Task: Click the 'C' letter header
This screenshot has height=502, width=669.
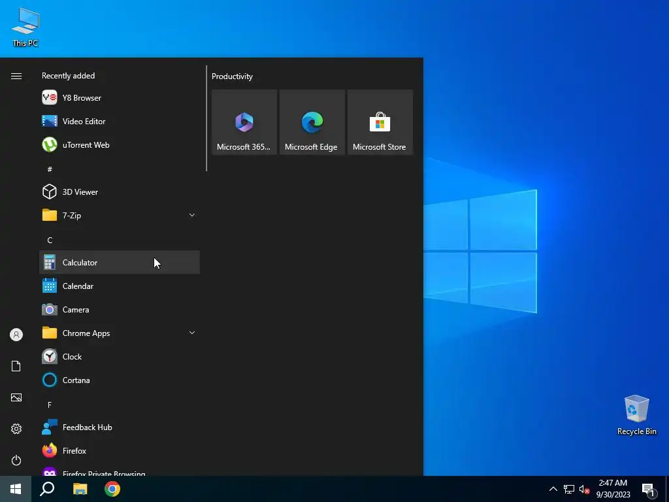Action: click(50, 240)
